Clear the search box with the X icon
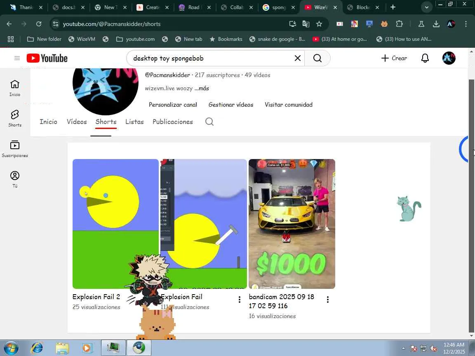475x356 pixels. pos(297,58)
